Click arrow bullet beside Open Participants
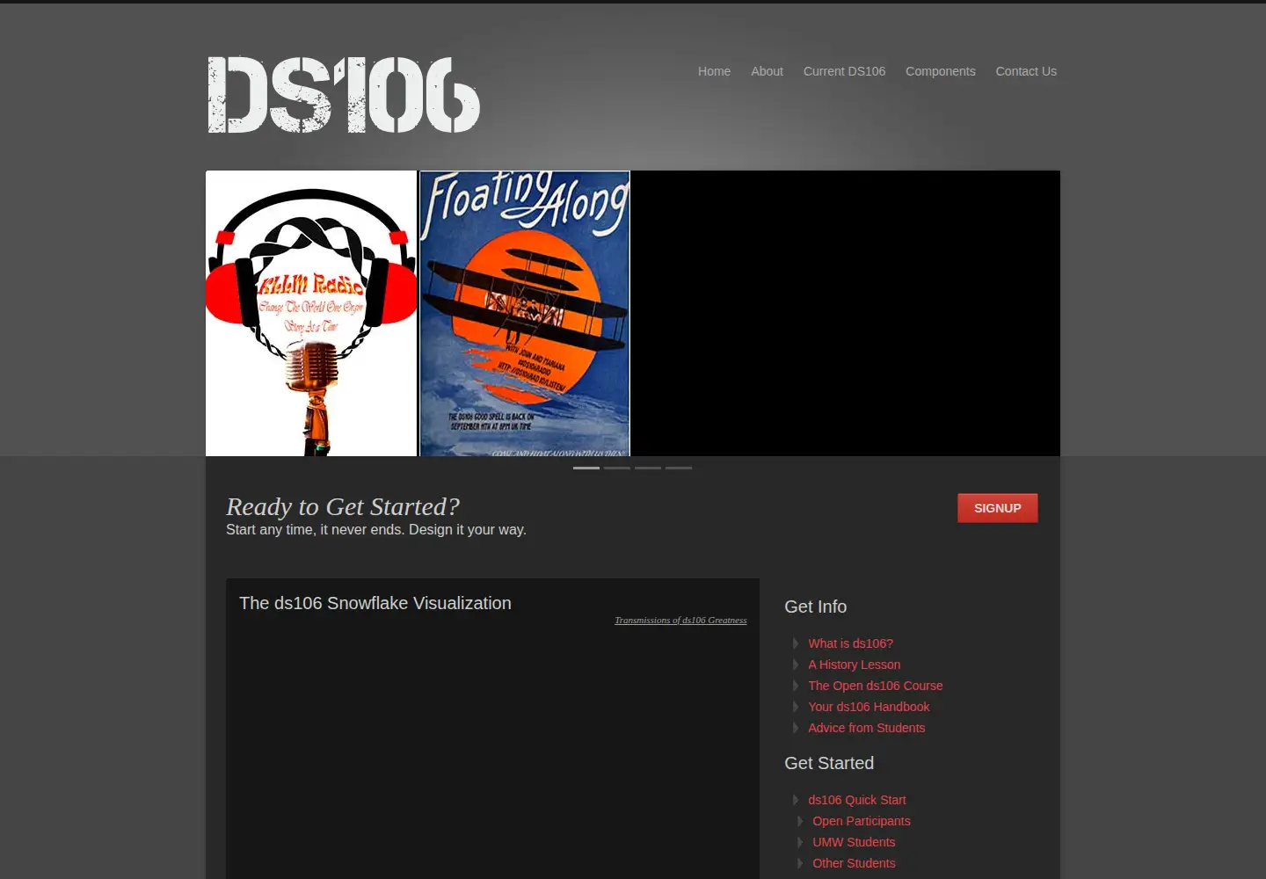Viewport: 1266px width, 879px height. point(800,821)
